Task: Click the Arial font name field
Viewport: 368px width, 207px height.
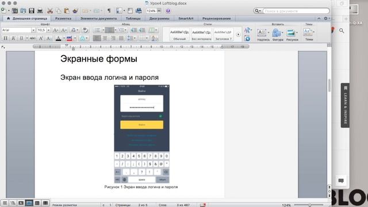Action: pyautogui.click(x=16, y=30)
